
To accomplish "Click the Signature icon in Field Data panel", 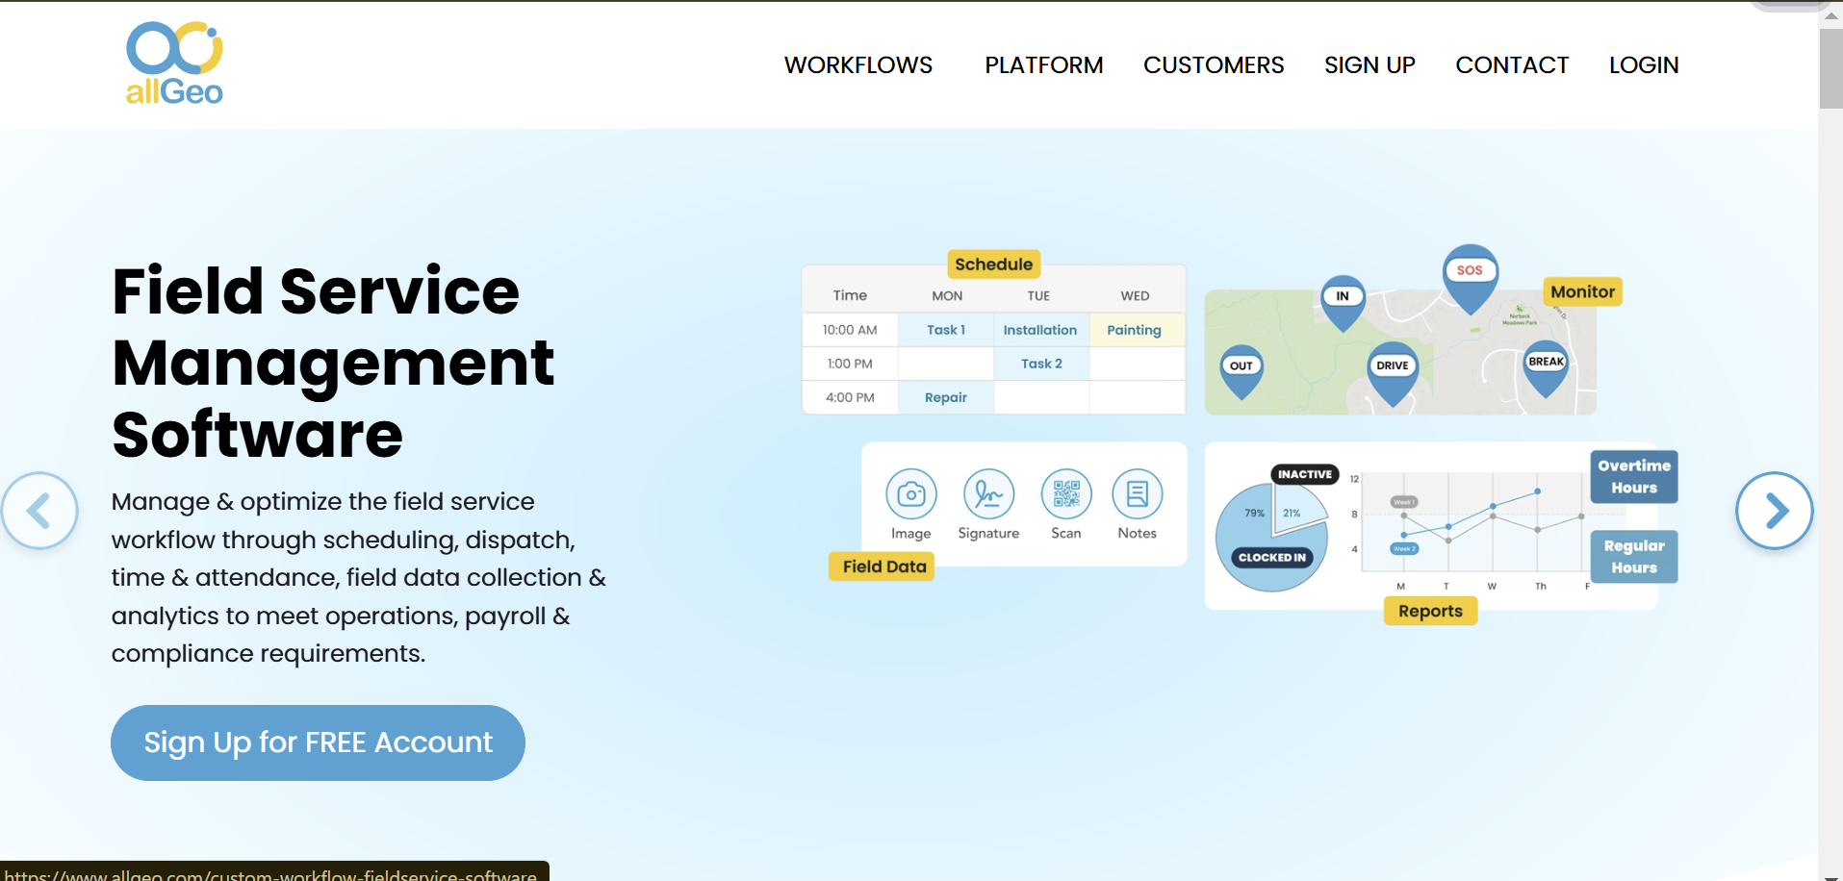I will coord(987,493).
